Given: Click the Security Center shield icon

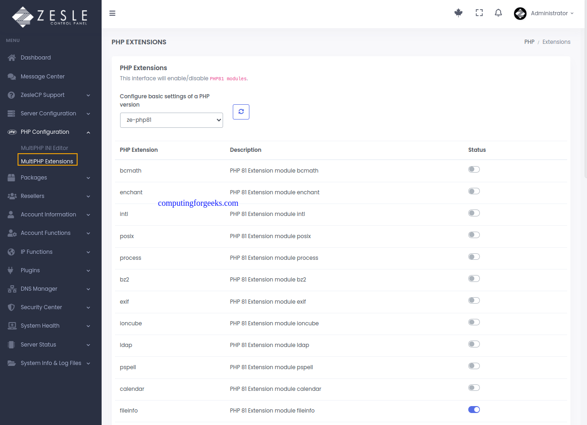Looking at the screenshot, I should click(x=12, y=307).
